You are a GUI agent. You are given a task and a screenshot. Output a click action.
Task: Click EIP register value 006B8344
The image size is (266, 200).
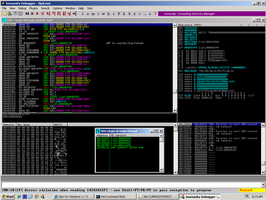[x=191, y=48]
